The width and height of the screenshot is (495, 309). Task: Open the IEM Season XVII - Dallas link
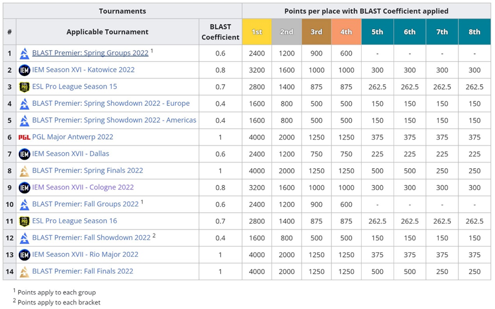[71, 154]
